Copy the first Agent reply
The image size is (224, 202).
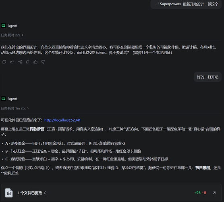(4, 62)
